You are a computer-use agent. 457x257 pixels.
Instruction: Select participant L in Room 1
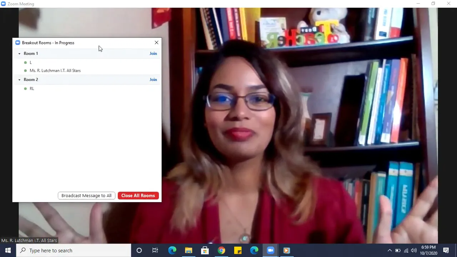pyautogui.click(x=31, y=62)
